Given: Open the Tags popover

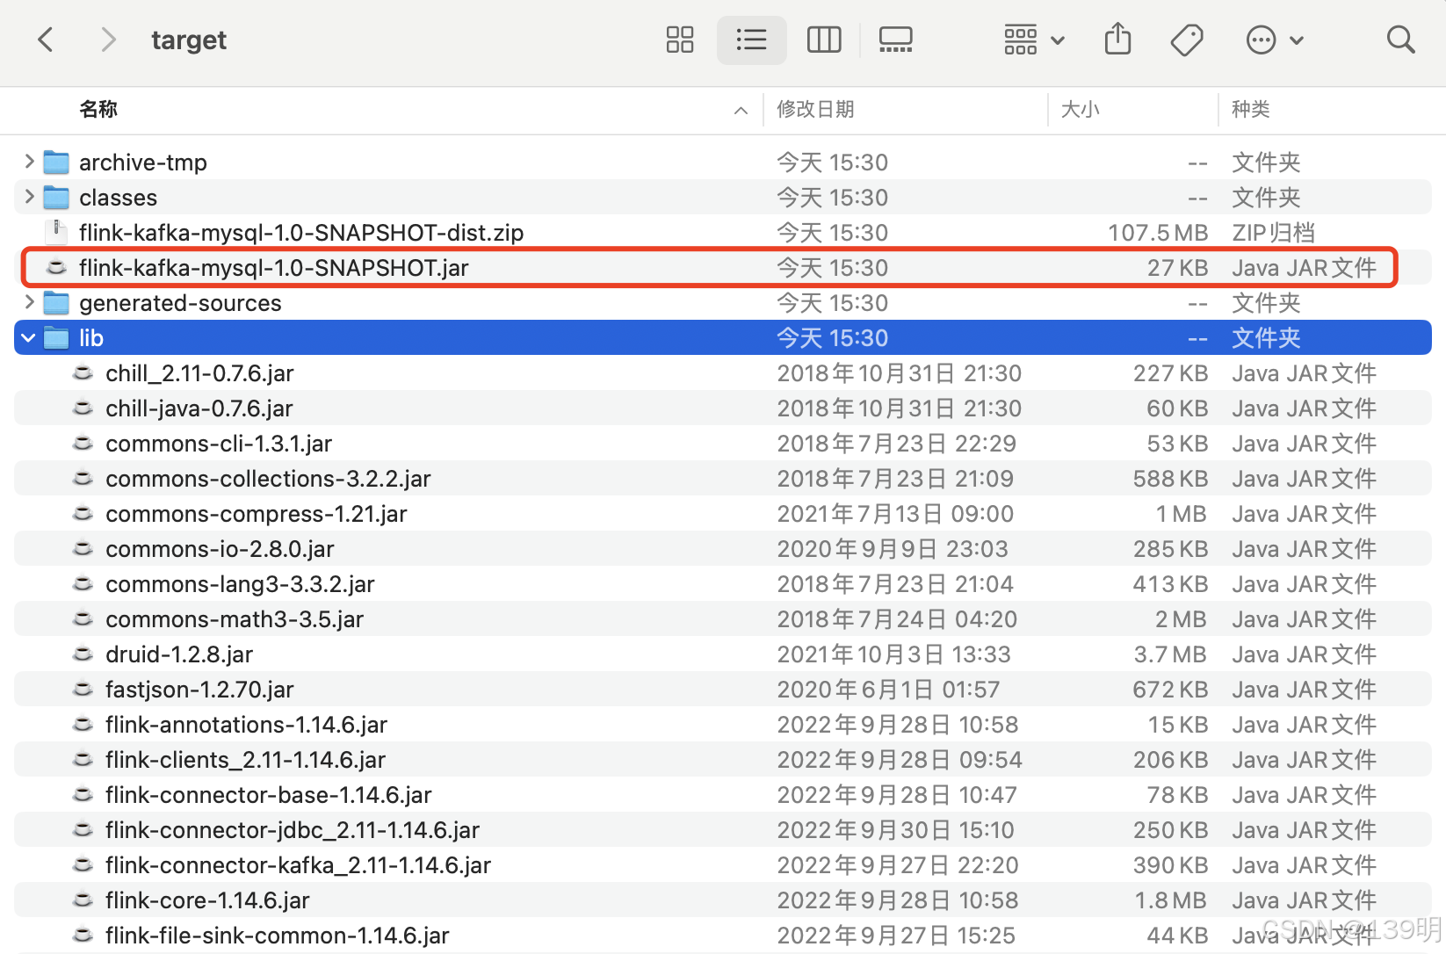Looking at the screenshot, I should (x=1187, y=40).
